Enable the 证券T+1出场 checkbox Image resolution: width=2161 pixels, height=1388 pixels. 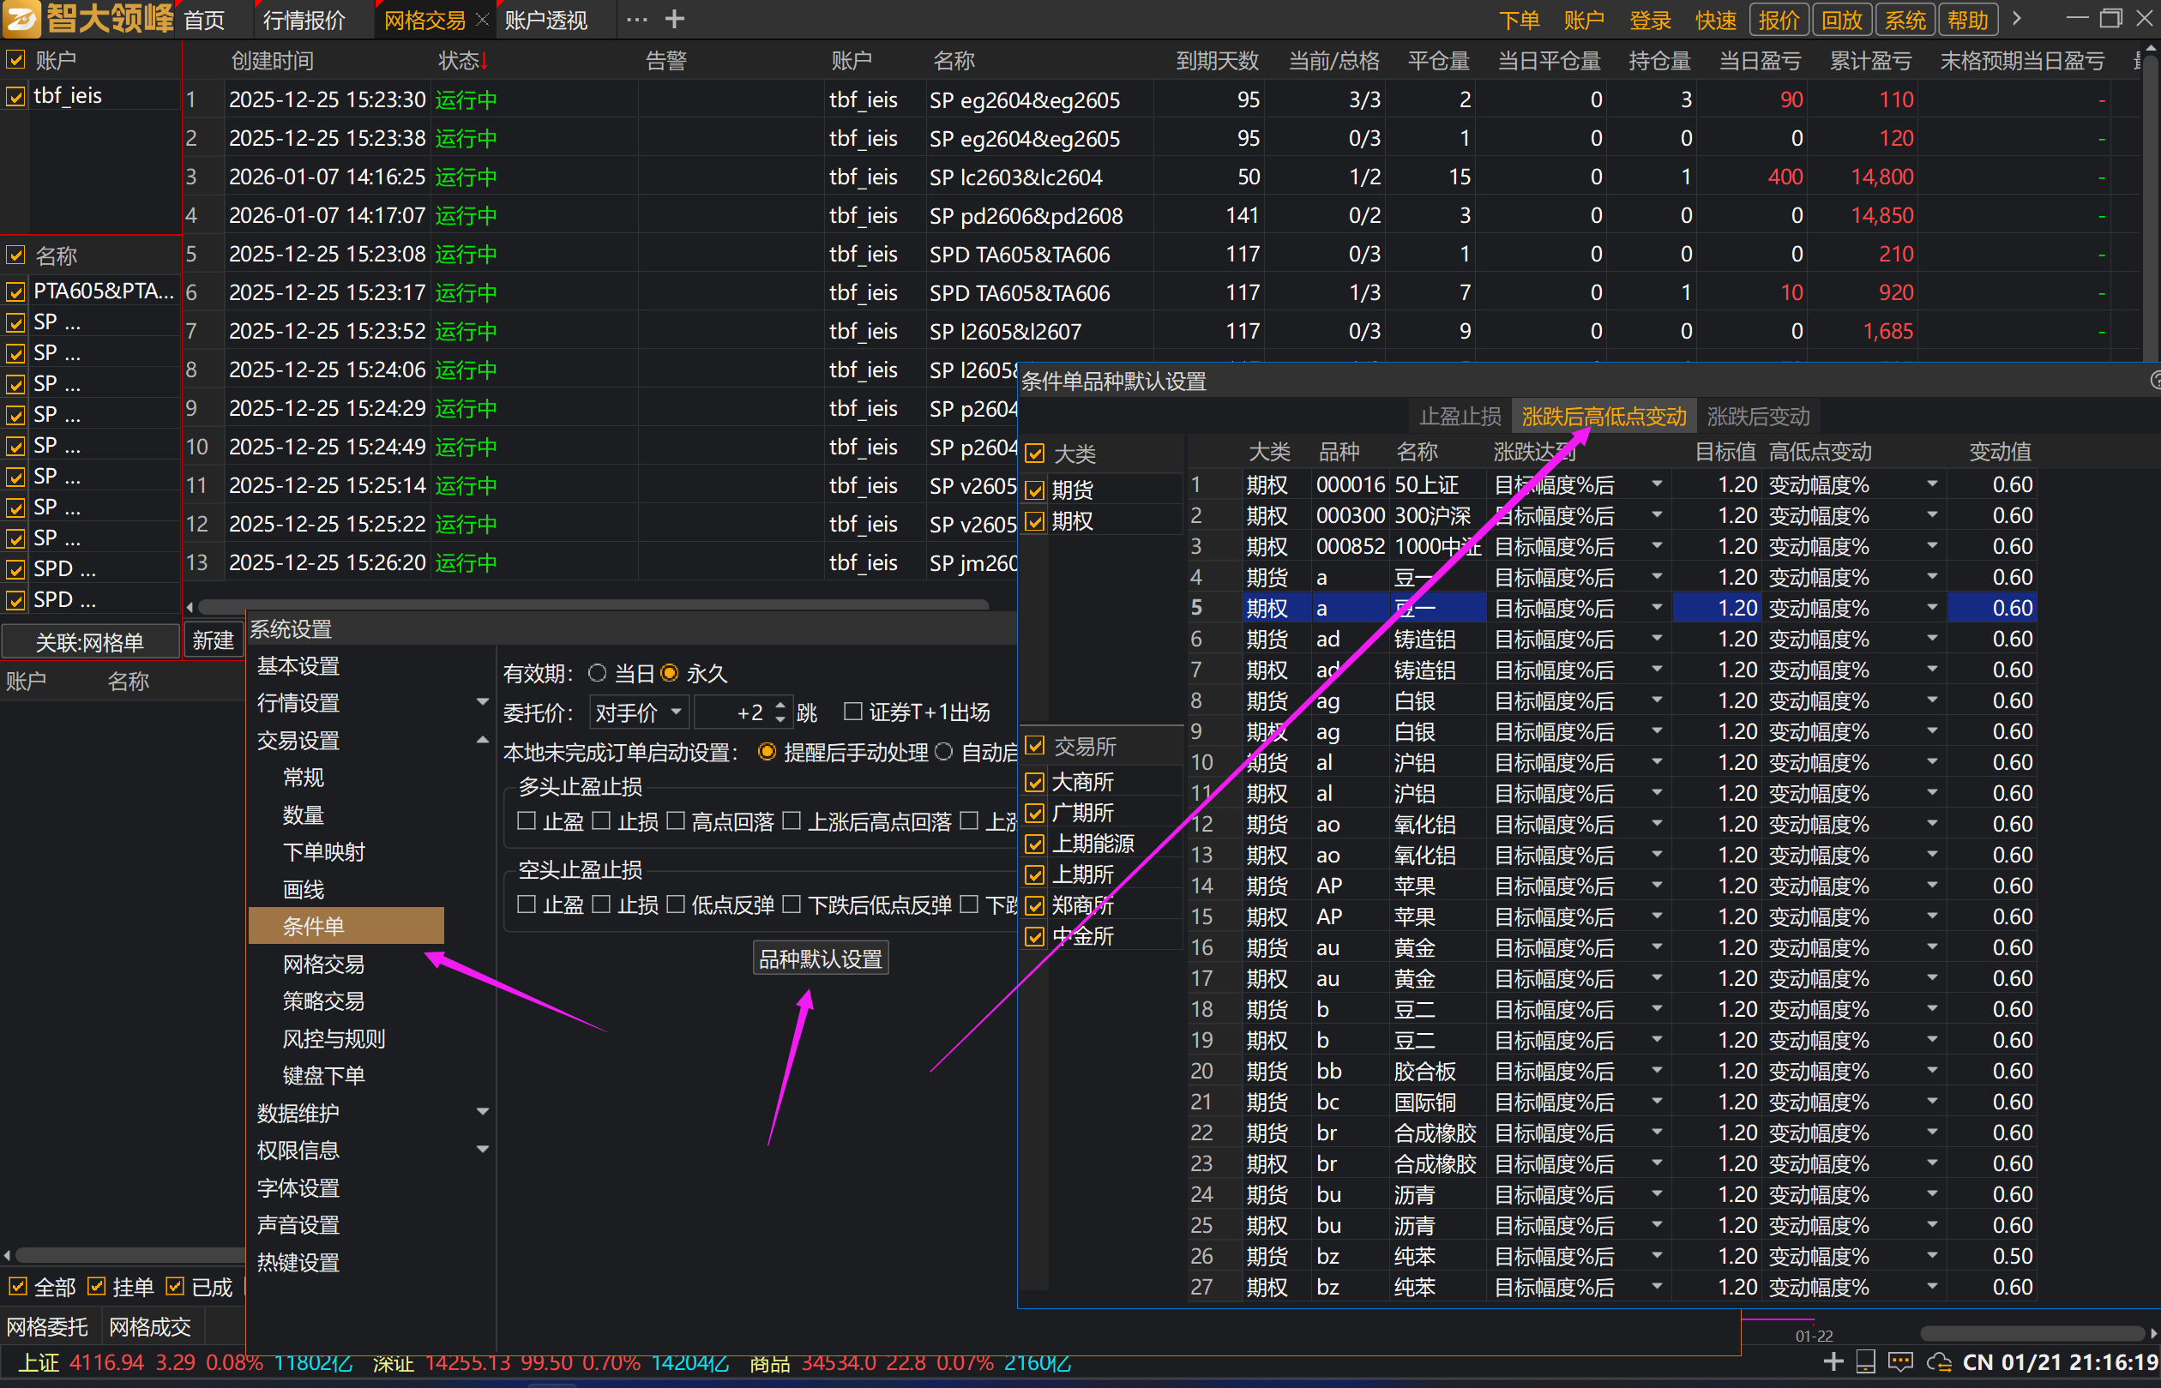pyautogui.click(x=853, y=712)
